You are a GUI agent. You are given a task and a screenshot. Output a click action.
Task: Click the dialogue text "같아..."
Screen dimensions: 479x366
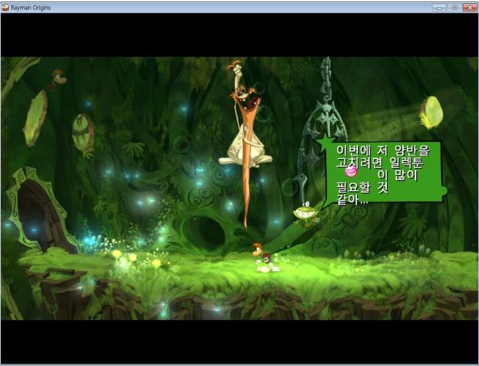352,200
